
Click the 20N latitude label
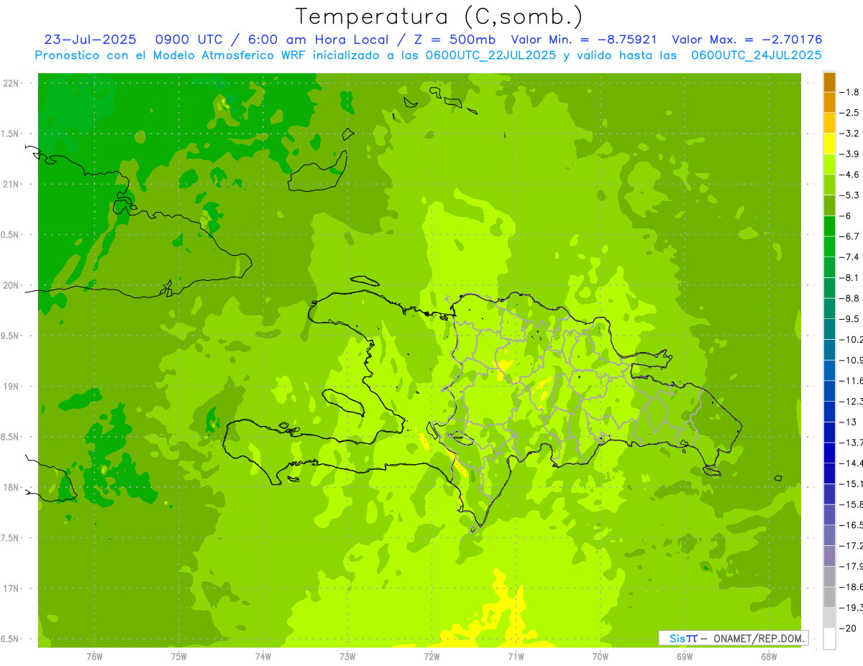coord(12,285)
